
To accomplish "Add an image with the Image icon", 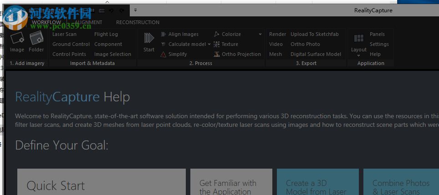I will 17,37.
